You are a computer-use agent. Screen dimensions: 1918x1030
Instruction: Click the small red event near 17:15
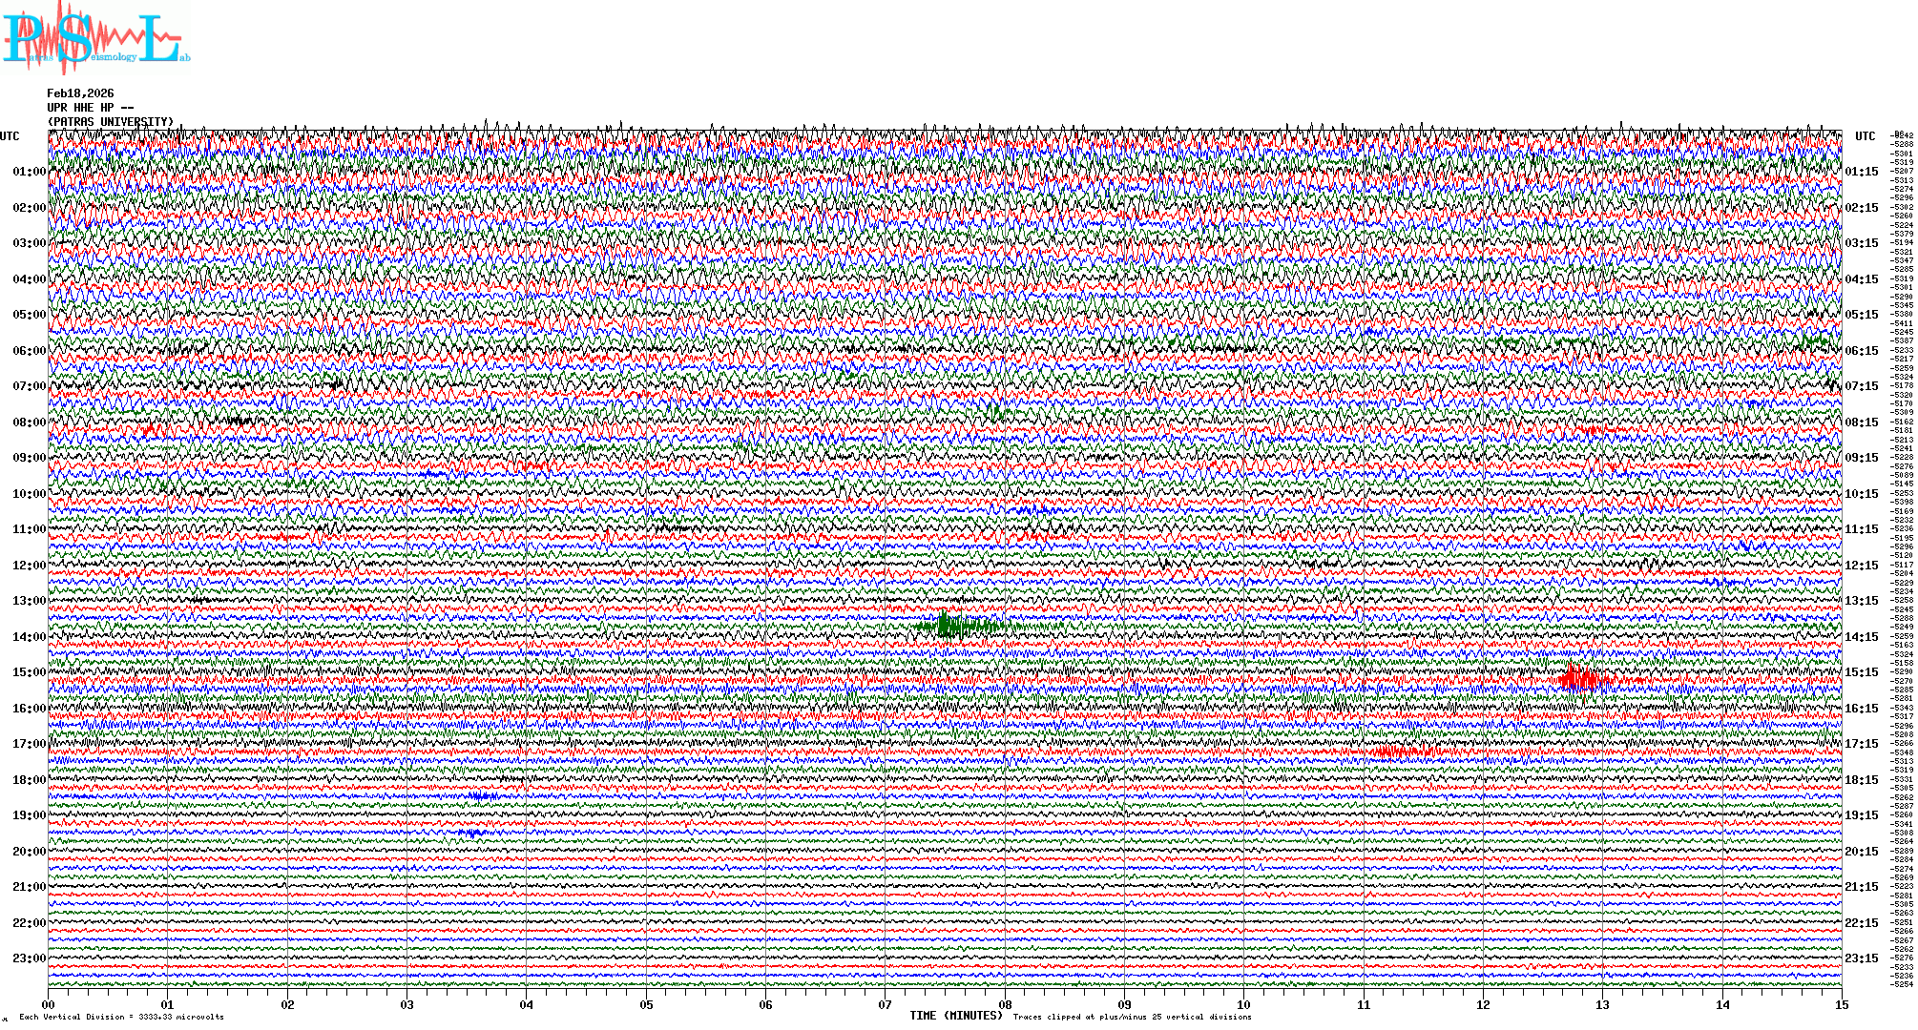1403,752
